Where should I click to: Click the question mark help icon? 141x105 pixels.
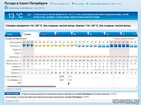click(135, 34)
